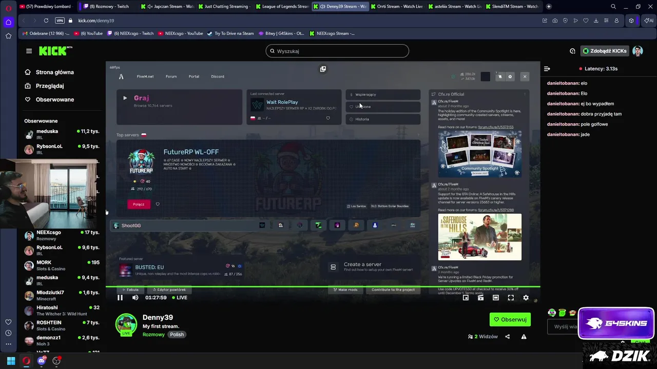The height and width of the screenshot is (369, 657).
Task: Open the bookmarks star in Opera sidebar
Action: (8, 36)
